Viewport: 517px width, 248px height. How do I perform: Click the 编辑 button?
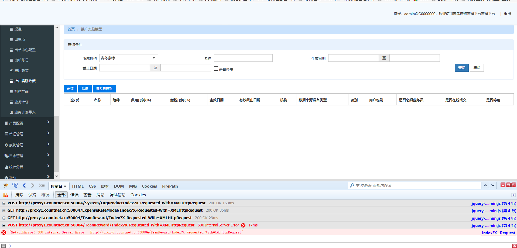coord(85,89)
